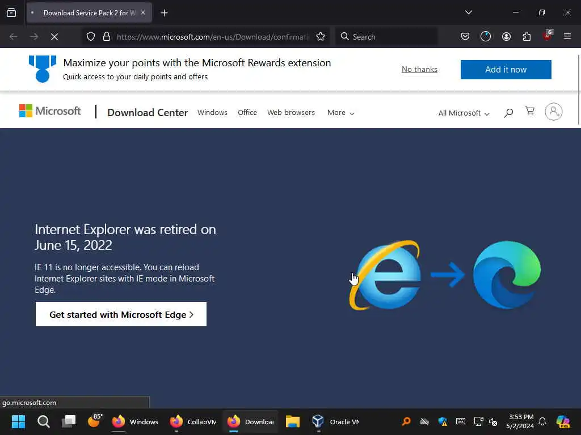
Task: Open the touch keyboard tray icon
Action: point(461,421)
